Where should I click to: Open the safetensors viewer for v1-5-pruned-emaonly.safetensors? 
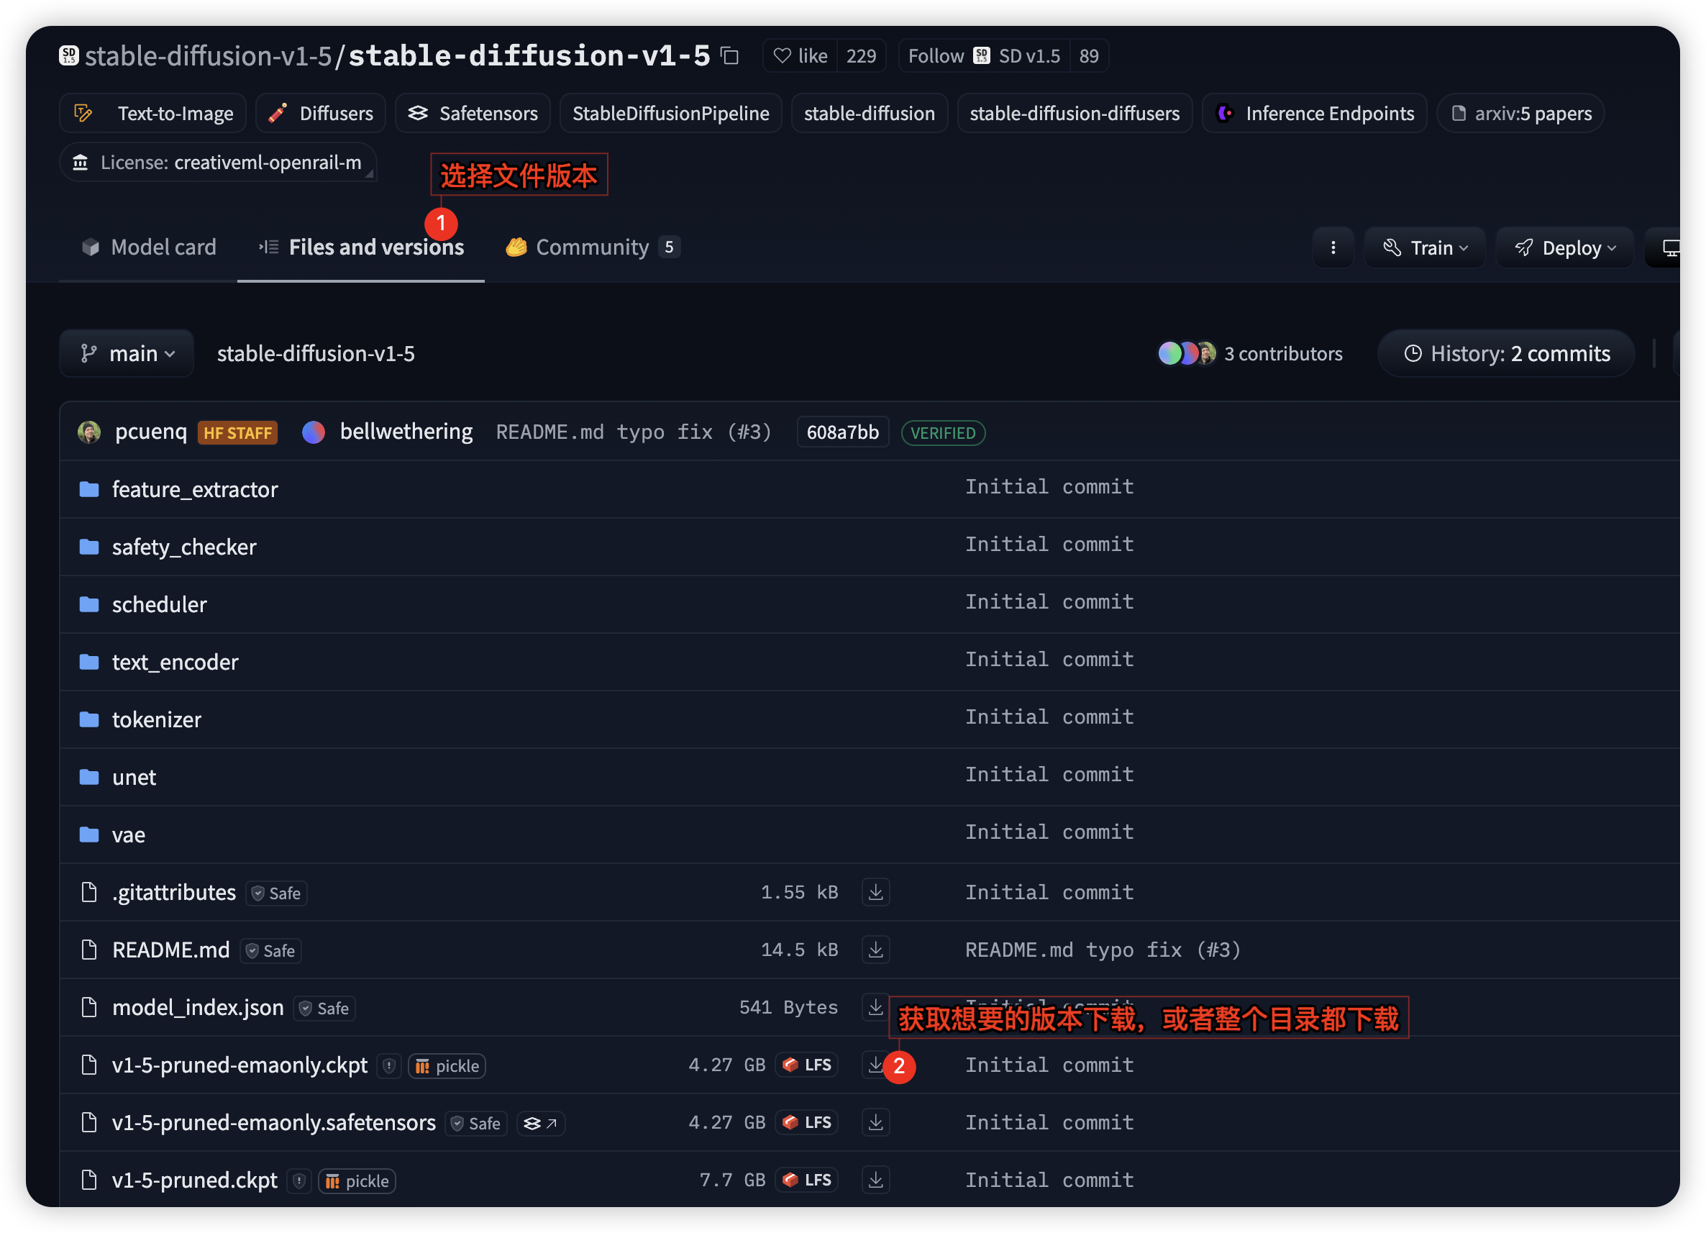pos(540,1122)
